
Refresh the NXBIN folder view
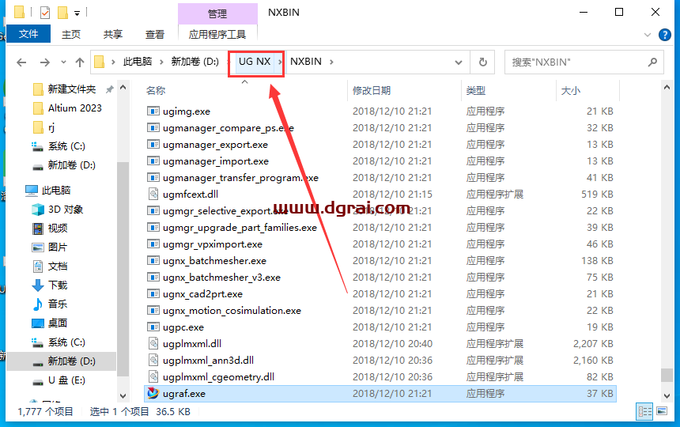pyautogui.click(x=482, y=62)
